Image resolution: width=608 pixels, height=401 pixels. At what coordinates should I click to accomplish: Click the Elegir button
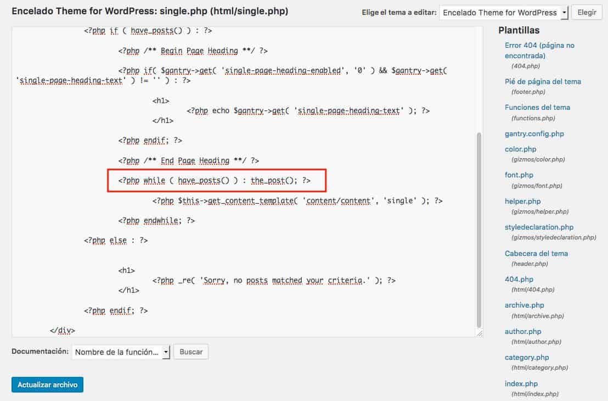587,13
